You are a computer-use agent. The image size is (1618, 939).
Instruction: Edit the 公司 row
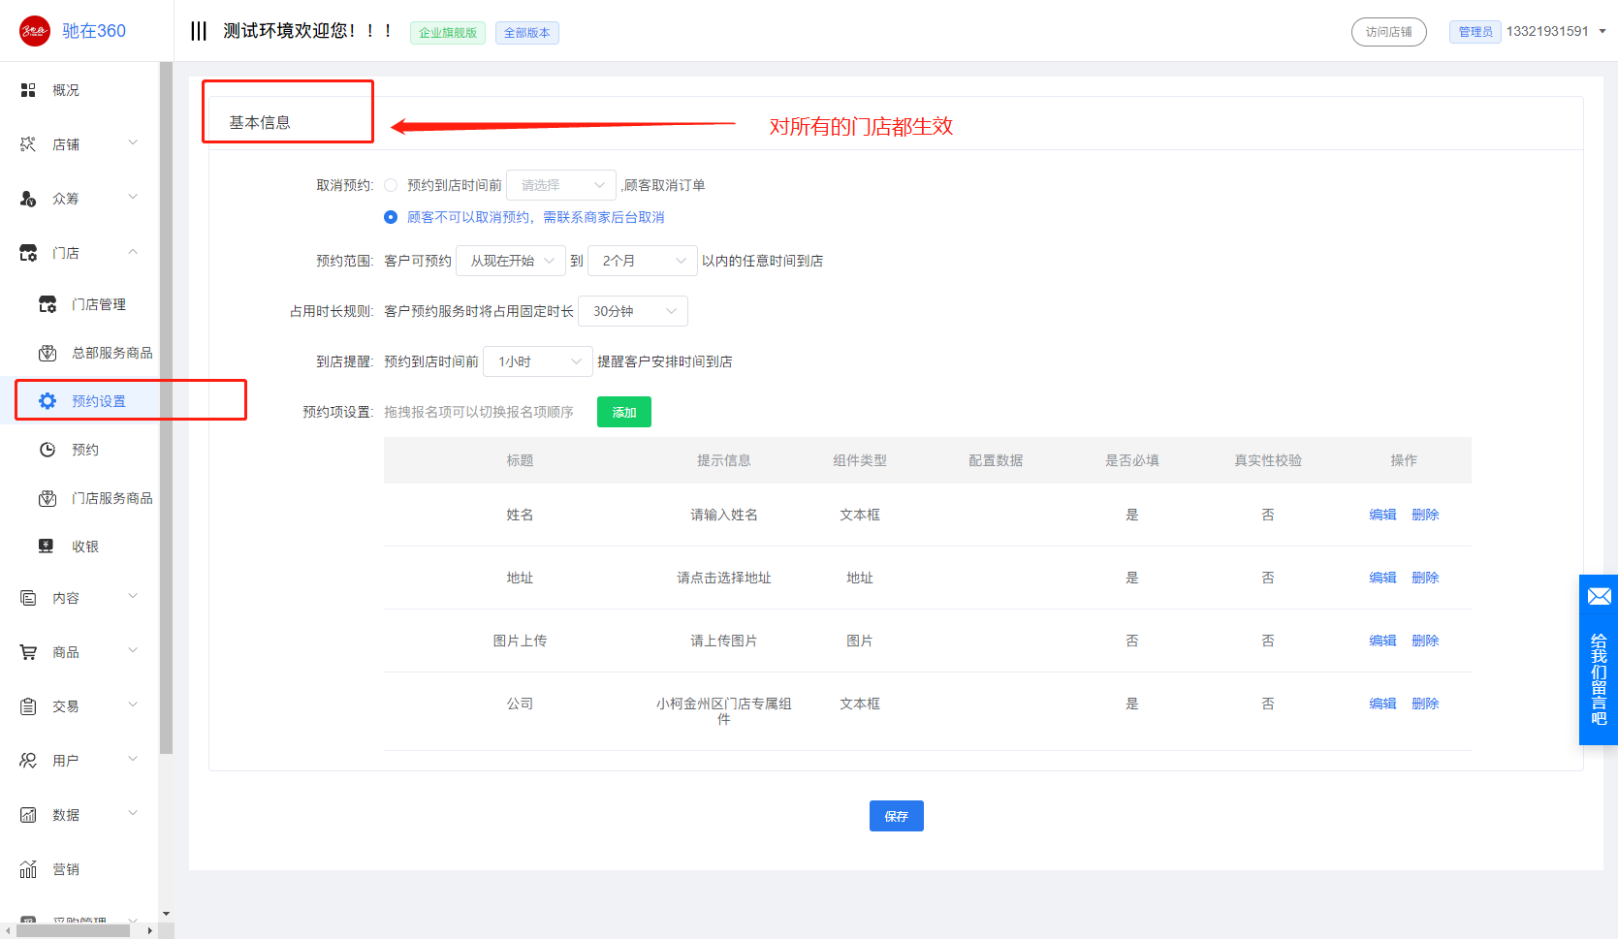pyautogui.click(x=1382, y=704)
